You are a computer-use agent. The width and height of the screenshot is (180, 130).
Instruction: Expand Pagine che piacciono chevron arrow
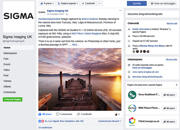[177, 85]
